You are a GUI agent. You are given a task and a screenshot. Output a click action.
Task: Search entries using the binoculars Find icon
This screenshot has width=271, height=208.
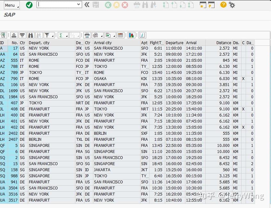tap(30, 35)
